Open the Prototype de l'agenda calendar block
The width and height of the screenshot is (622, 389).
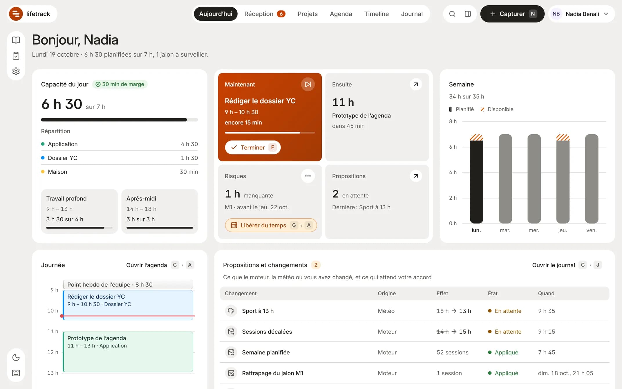click(128, 352)
